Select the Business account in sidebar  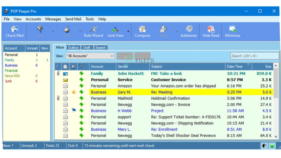point(11,65)
